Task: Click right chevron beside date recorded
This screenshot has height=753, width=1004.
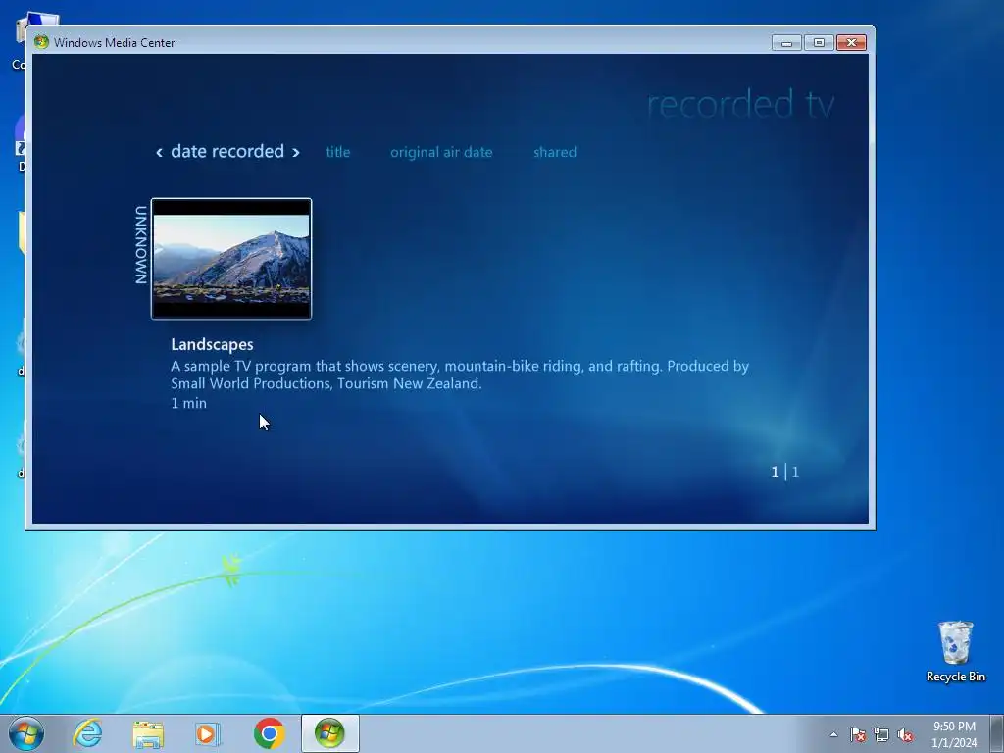Action: pyautogui.click(x=296, y=152)
